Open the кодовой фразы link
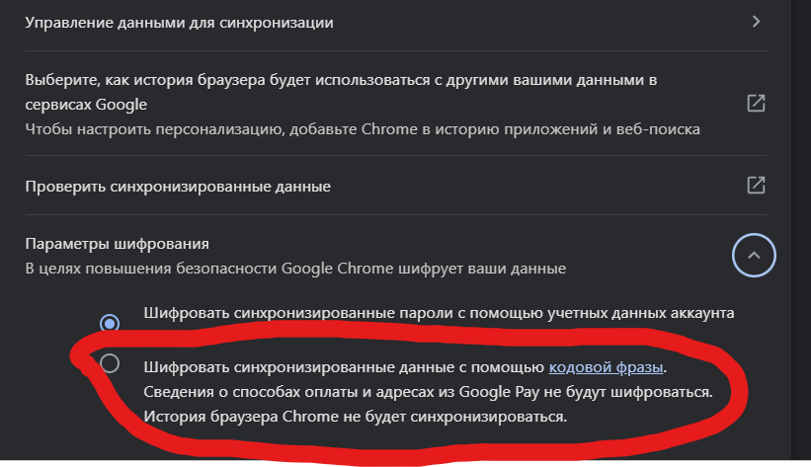This screenshot has width=811, height=467. pyautogui.click(x=606, y=367)
